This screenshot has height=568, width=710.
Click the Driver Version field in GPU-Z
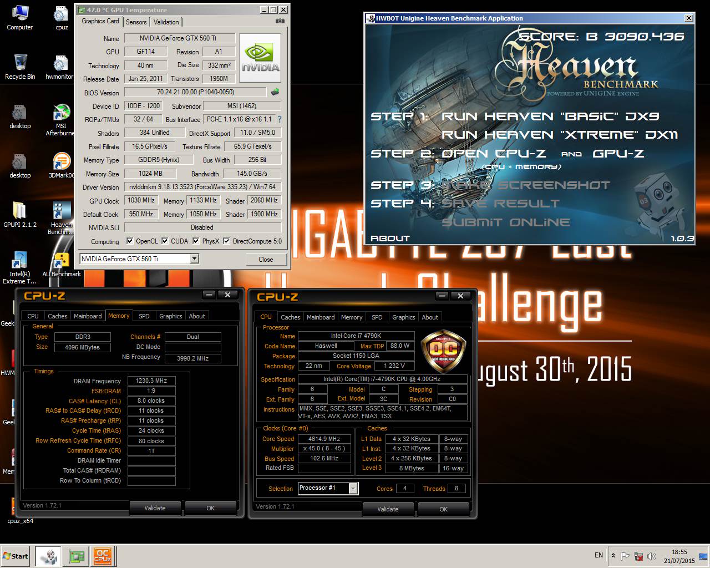tap(202, 187)
